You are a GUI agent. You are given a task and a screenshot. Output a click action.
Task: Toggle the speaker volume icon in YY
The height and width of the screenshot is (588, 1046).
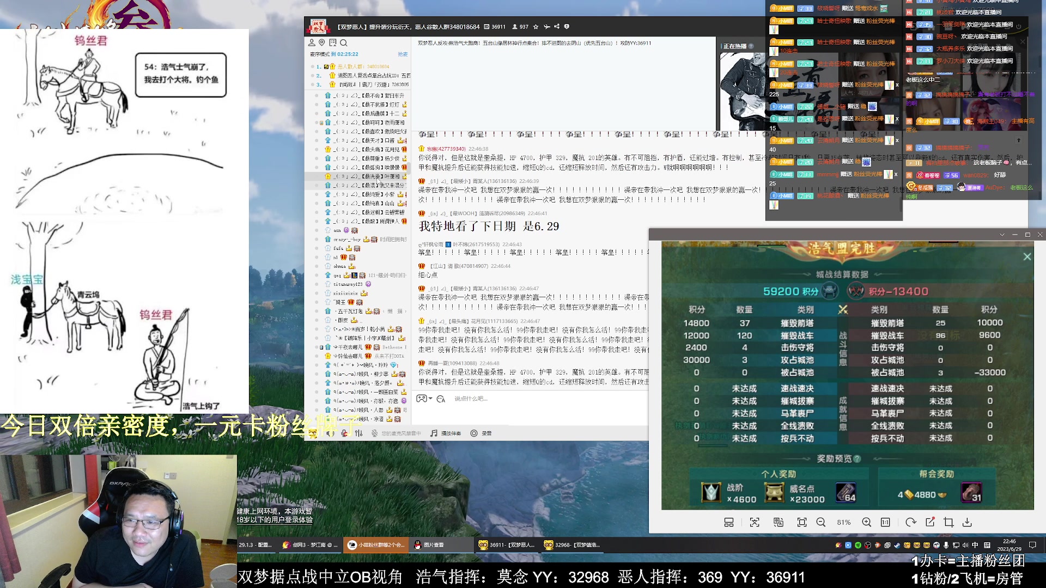click(x=331, y=433)
